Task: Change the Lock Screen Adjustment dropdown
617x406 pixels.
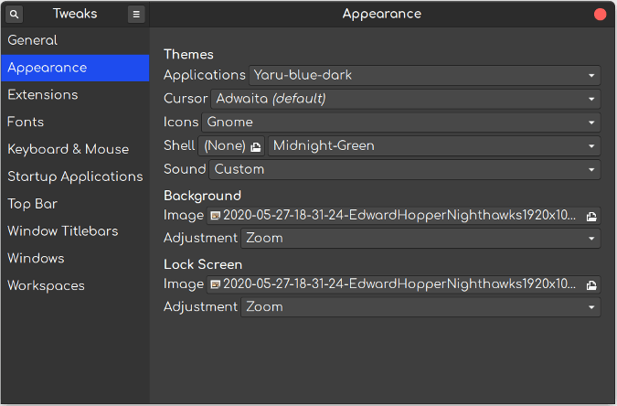Action: point(420,307)
